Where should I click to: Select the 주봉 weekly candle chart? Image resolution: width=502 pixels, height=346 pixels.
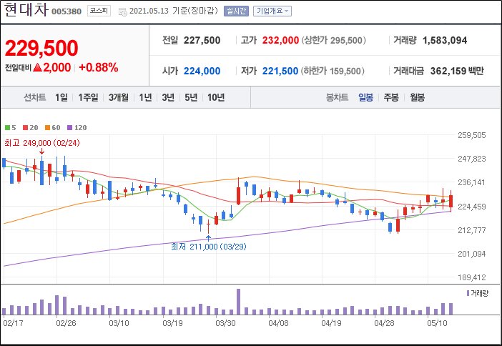pyautogui.click(x=391, y=97)
